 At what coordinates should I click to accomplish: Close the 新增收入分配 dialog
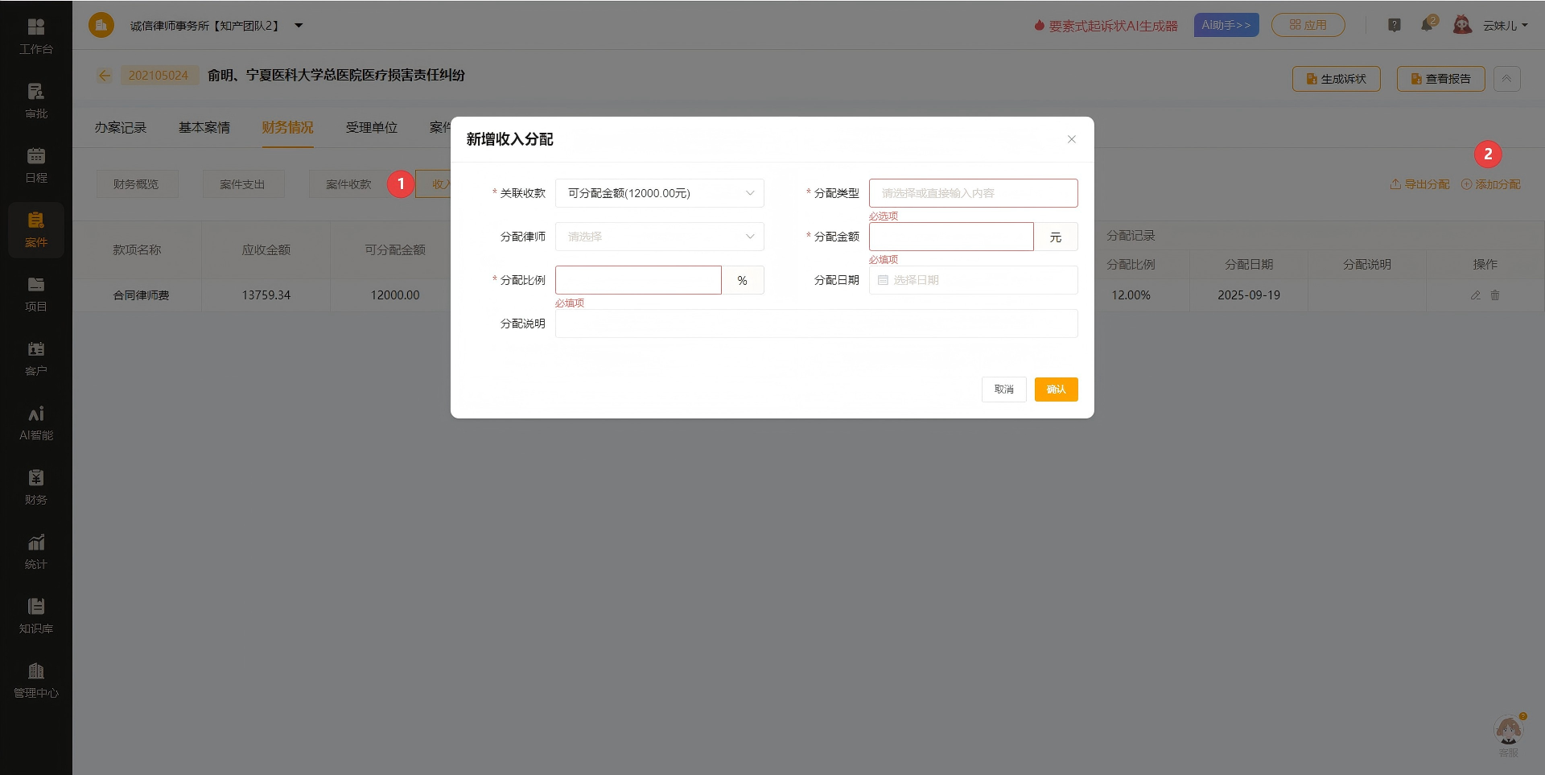point(1071,139)
